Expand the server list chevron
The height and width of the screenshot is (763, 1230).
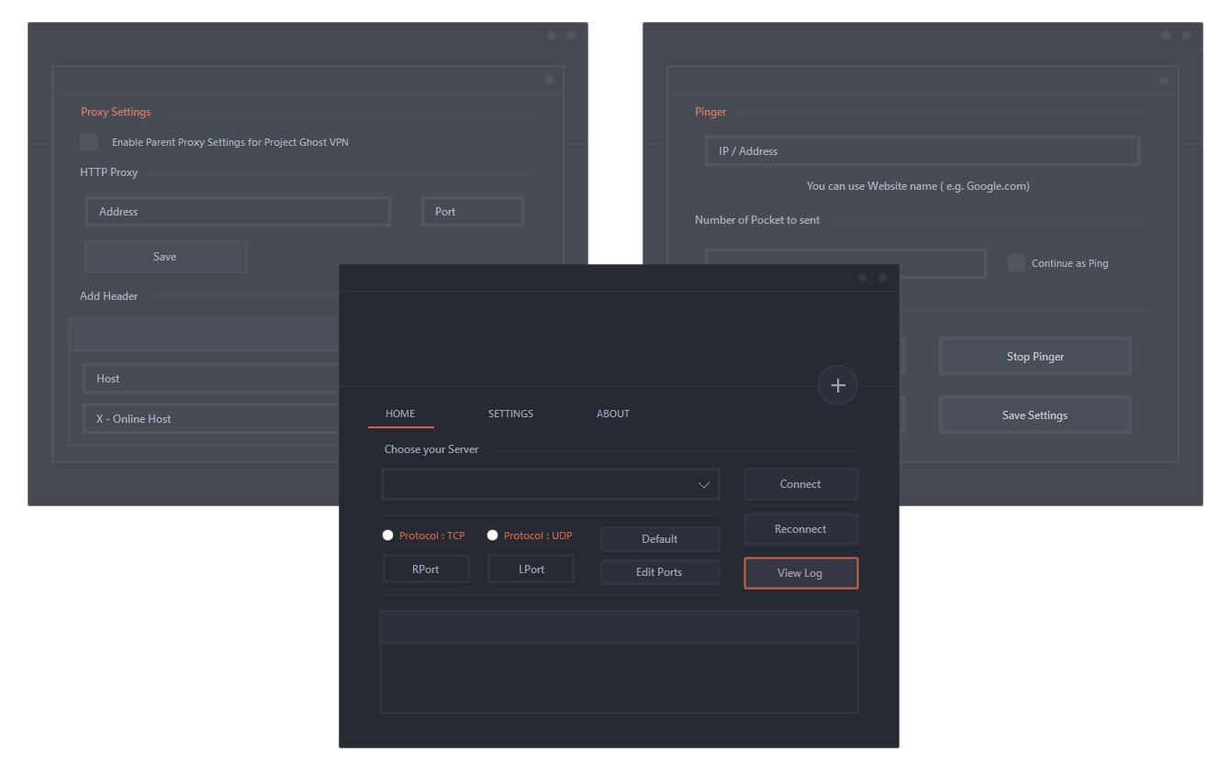point(704,483)
